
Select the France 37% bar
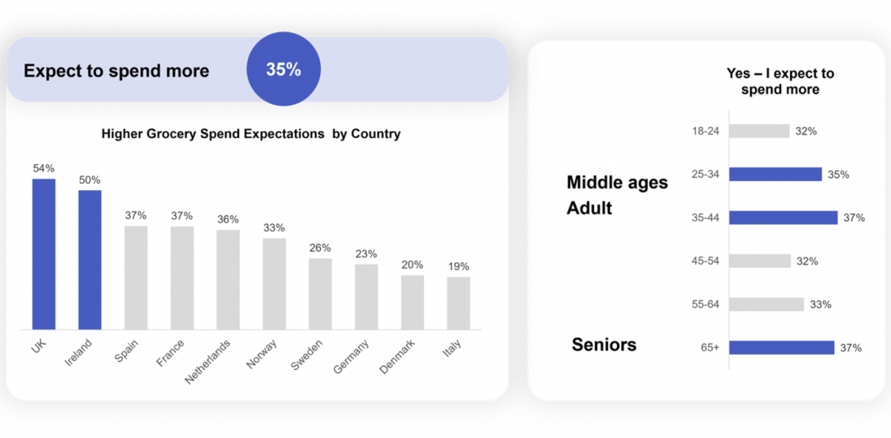point(182,278)
